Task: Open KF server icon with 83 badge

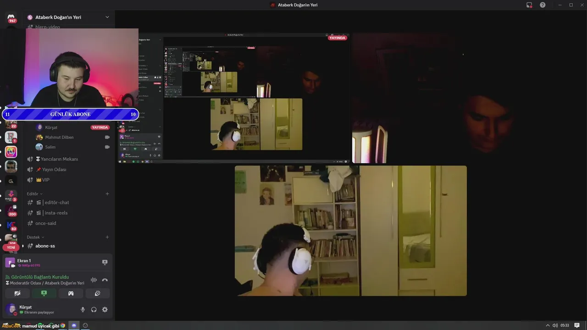Action: coord(11,225)
